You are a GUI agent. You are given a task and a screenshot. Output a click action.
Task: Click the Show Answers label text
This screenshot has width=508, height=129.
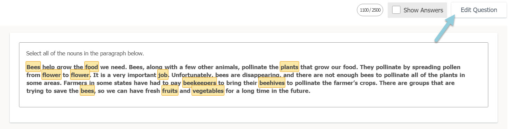point(423,10)
